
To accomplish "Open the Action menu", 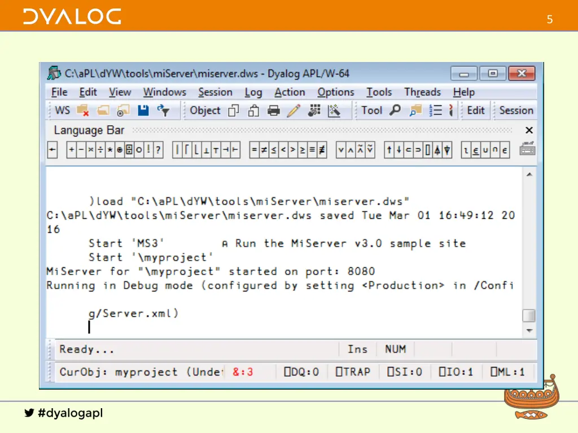I will 290,92.
